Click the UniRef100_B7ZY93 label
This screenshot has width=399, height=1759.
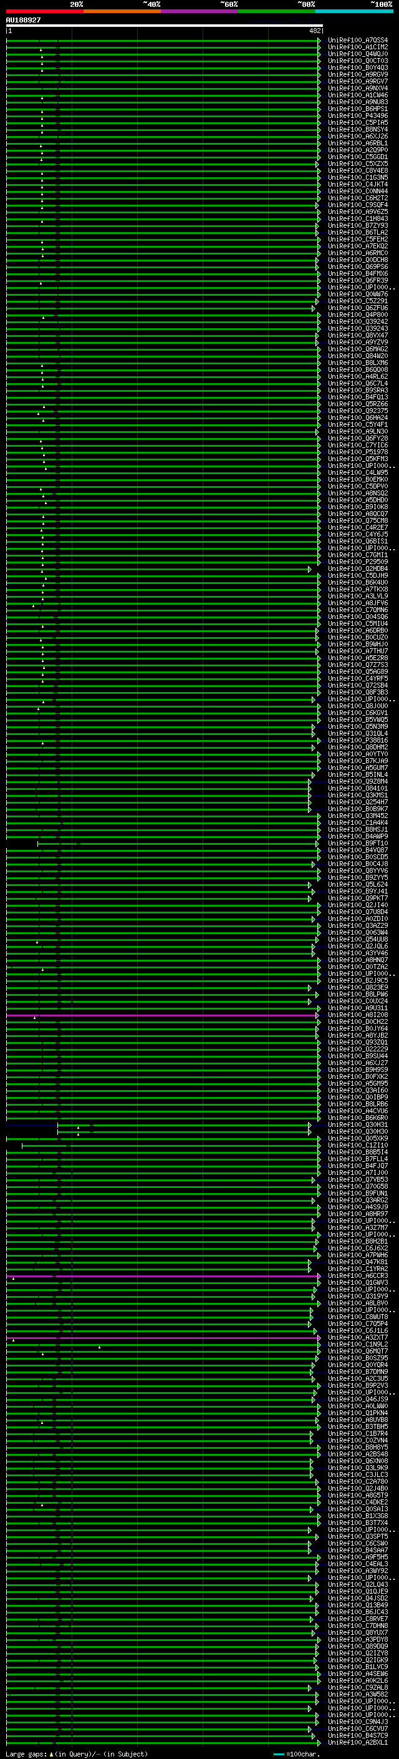click(x=358, y=225)
